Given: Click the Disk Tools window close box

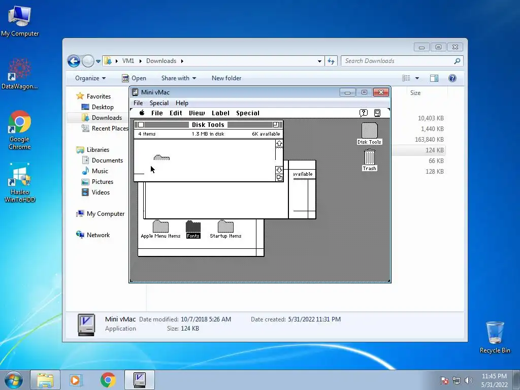Looking at the screenshot, I should (141, 125).
